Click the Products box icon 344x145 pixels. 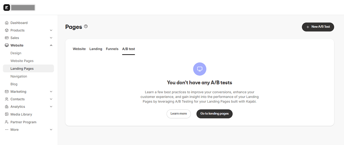pyautogui.click(x=7, y=30)
